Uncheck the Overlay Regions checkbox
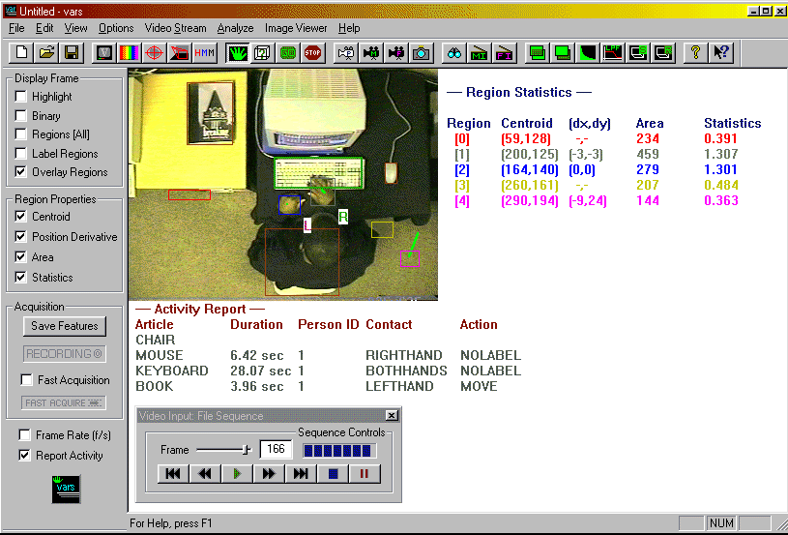 (21, 172)
